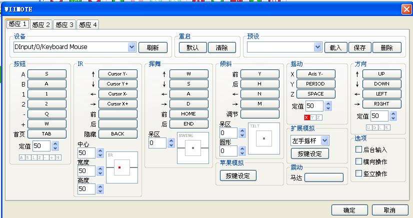Enable the 横向操作 checkbox
This screenshot has height=218, width=413.
(358, 161)
